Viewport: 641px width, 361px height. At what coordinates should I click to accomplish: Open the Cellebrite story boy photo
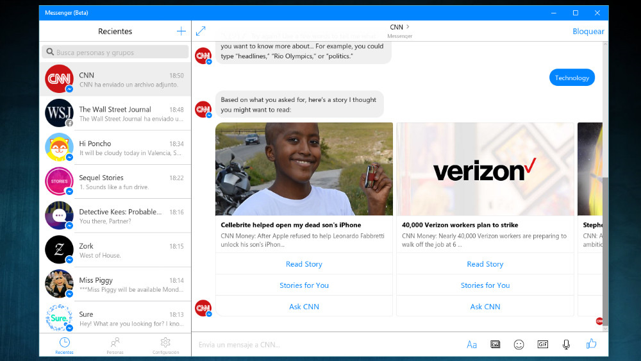click(304, 169)
